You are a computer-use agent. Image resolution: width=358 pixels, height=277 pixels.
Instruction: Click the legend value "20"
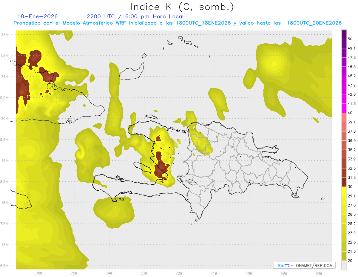[350, 261]
